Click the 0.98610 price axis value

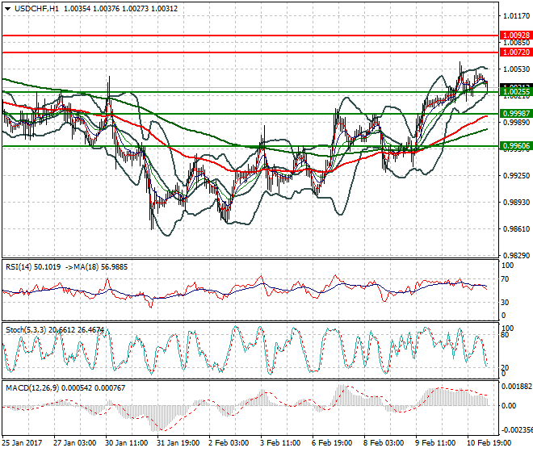point(516,228)
